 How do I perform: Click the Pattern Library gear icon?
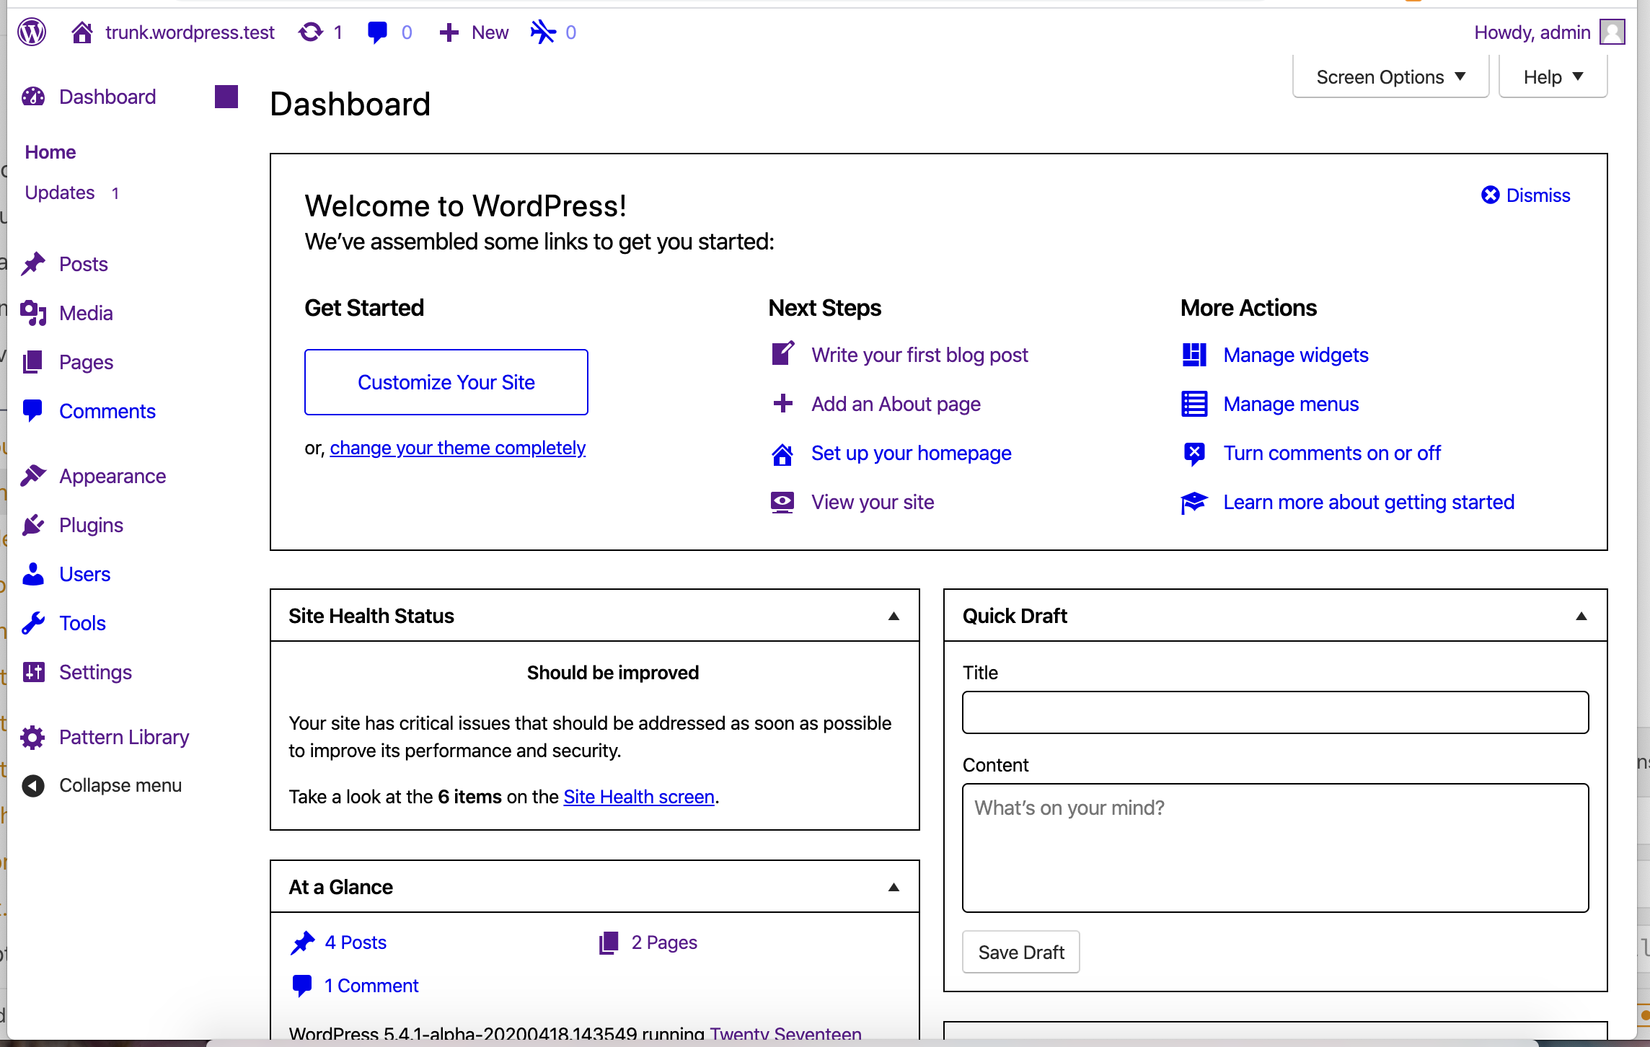33,737
